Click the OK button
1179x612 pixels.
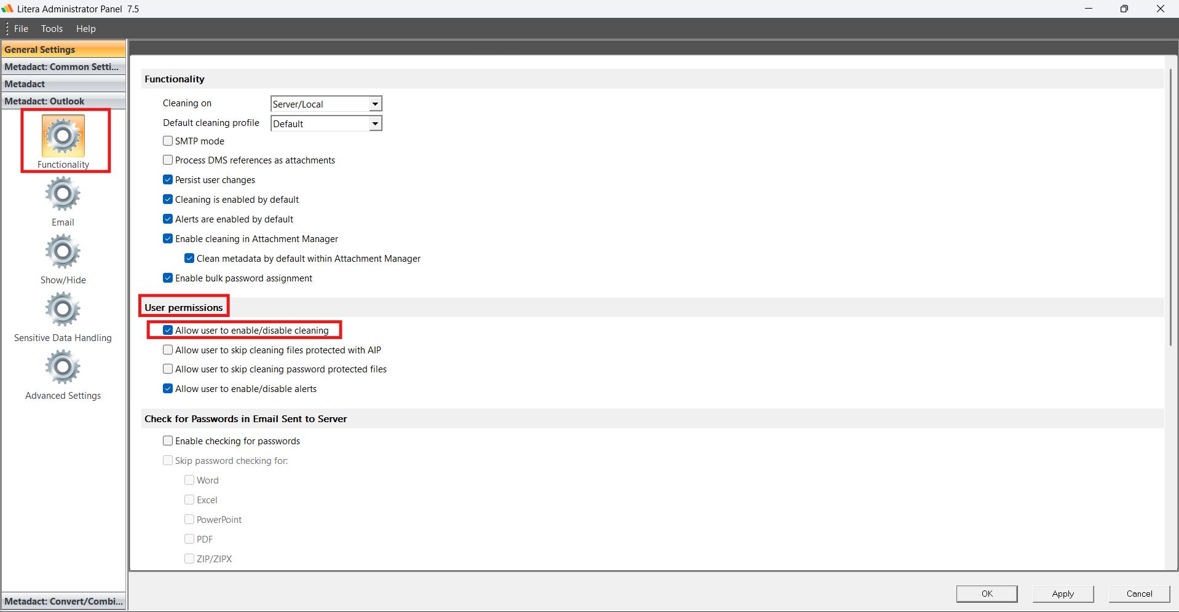coord(987,594)
